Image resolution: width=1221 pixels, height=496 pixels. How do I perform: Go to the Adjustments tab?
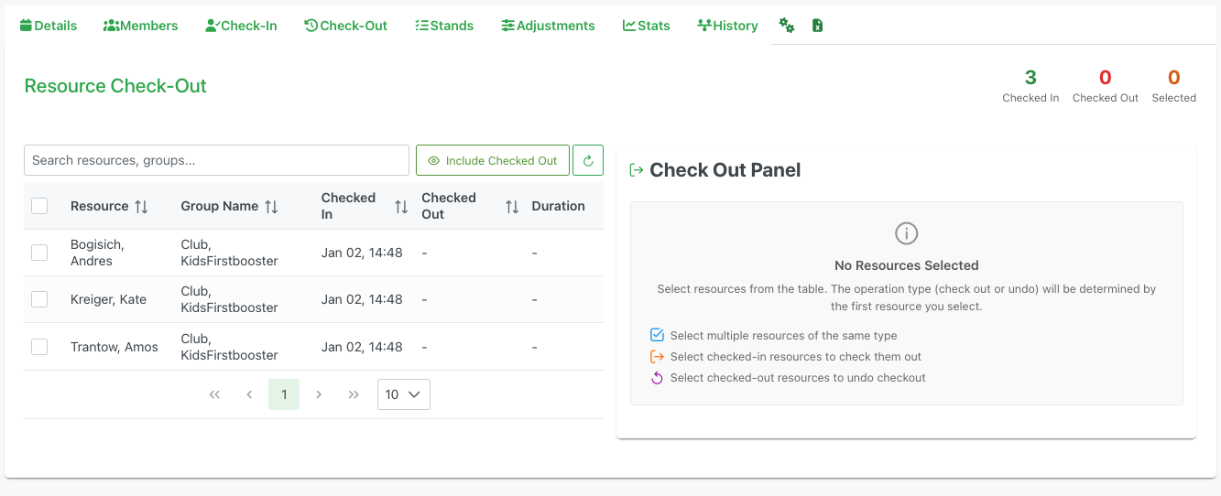pos(548,26)
